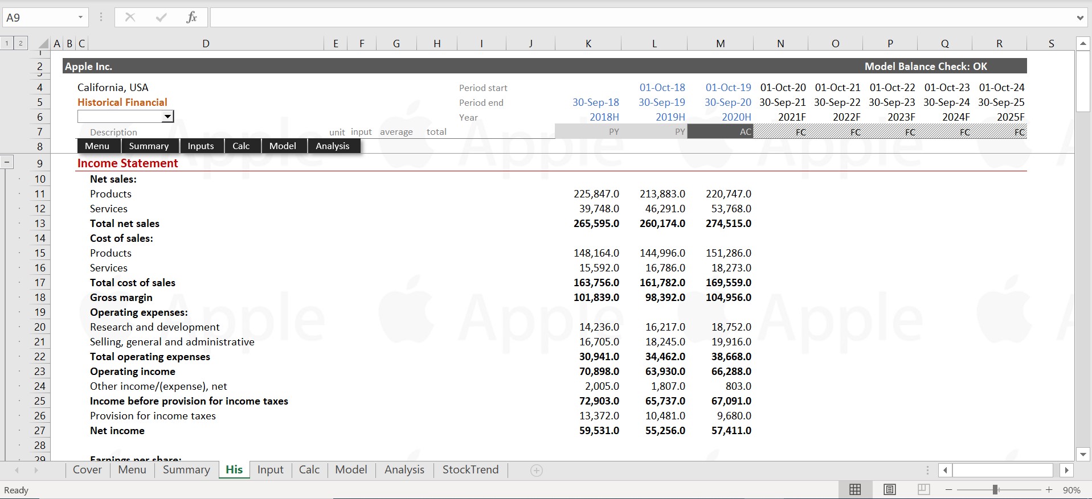Show outline level 2 rows
Screen dimensions: 1092x499
click(x=21, y=43)
